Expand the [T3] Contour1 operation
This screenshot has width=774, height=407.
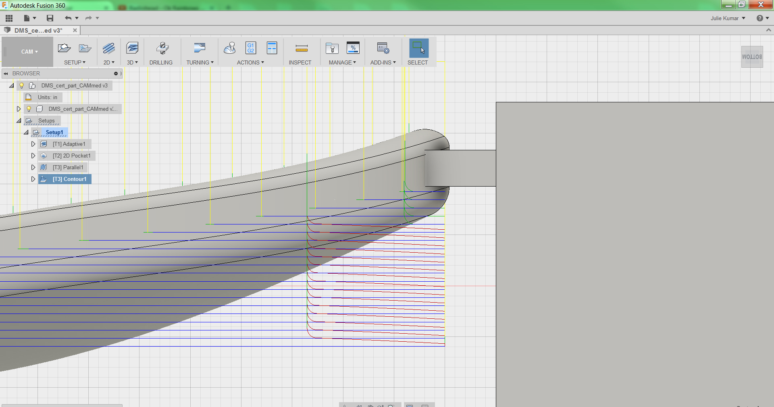pos(33,179)
